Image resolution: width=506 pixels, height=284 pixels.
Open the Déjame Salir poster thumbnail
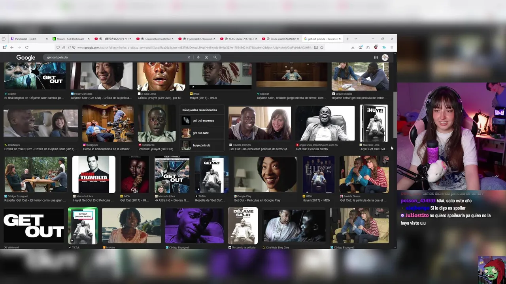[243, 225]
